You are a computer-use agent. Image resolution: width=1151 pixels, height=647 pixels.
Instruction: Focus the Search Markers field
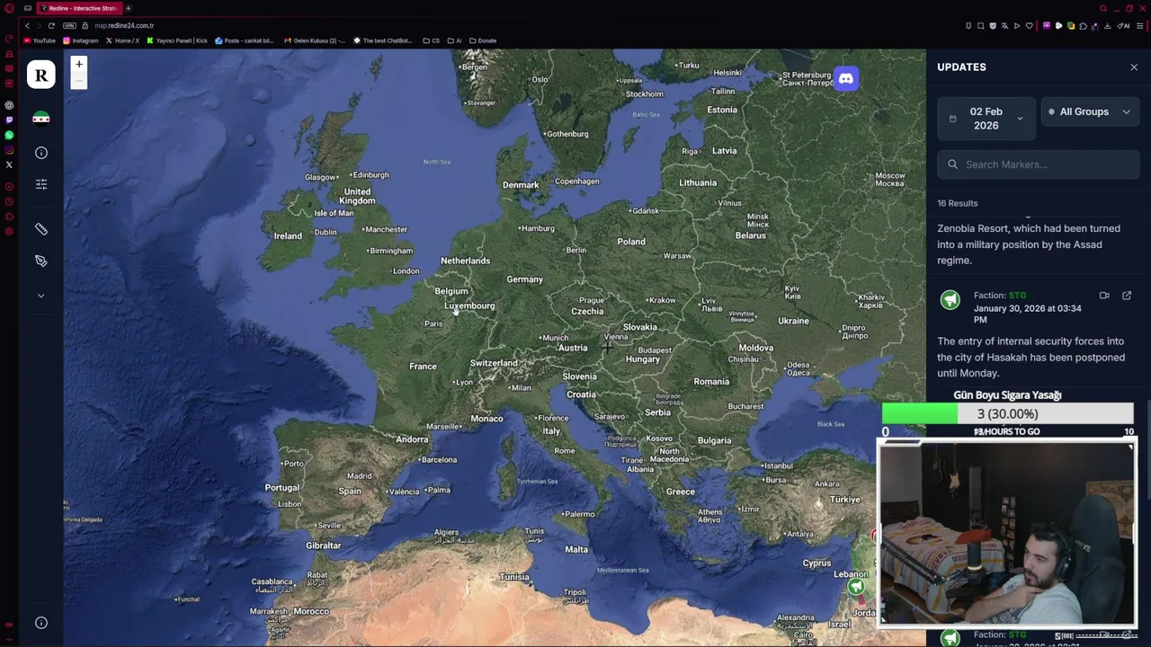(1039, 164)
